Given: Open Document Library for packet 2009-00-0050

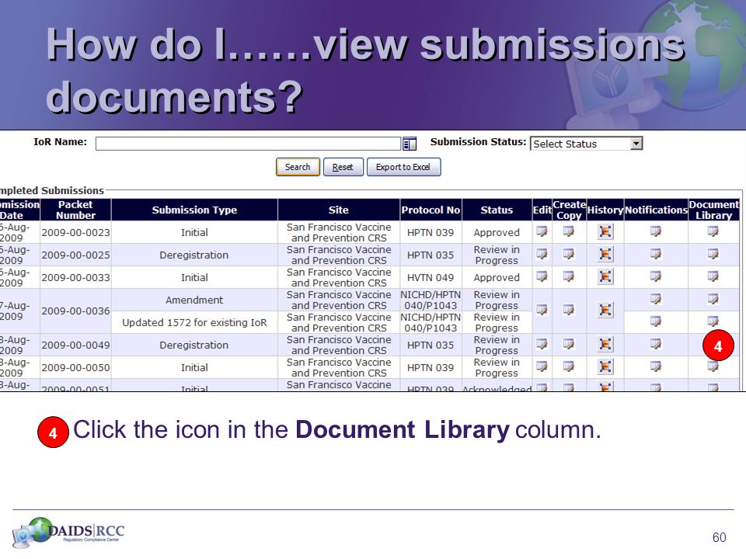Looking at the screenshot, I should pos(713,366).
